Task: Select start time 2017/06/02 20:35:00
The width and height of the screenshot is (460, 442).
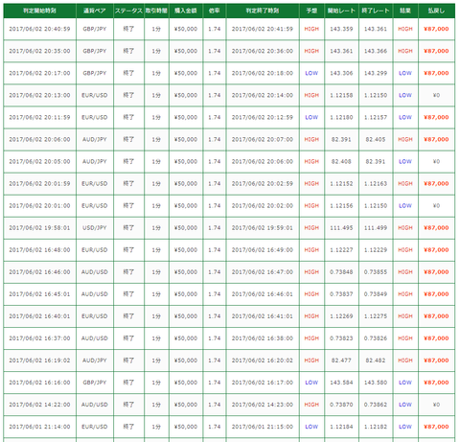Action: click(39, 51)
